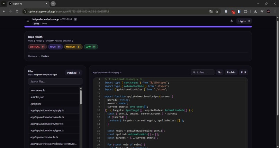Open the Chrome three-dot menu
The image size is (279, 148).
pyautogui.click(x=275, y=11)
